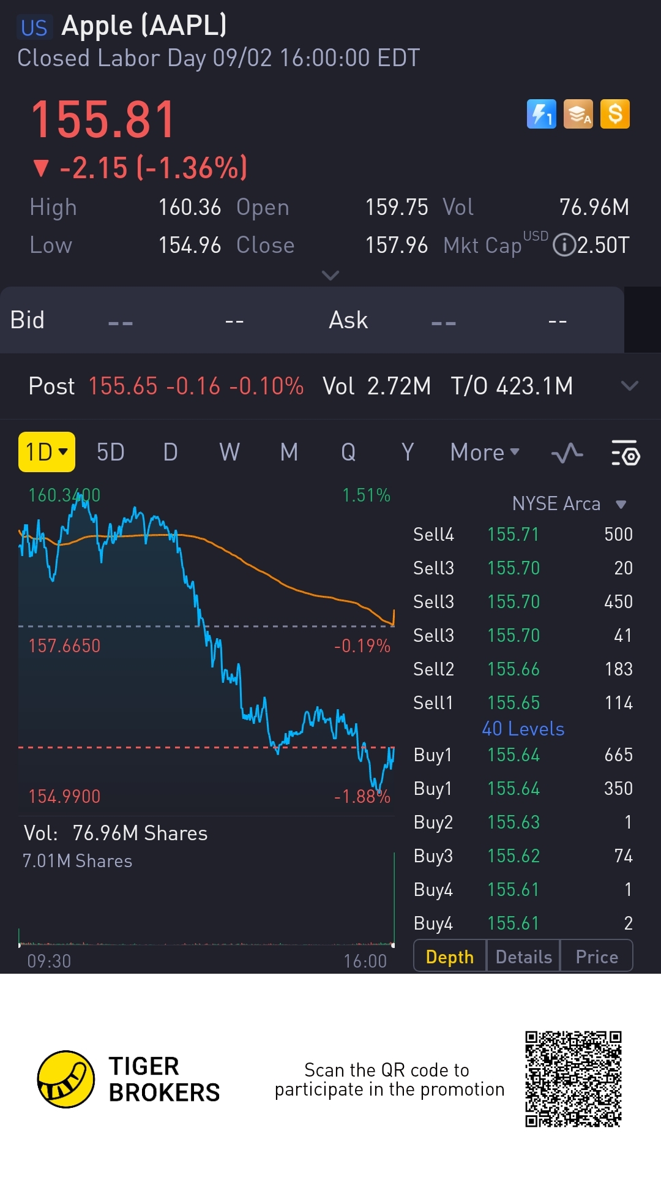
Task: Open the chart indicator wave icon
Action: click(x=567, y=453)
